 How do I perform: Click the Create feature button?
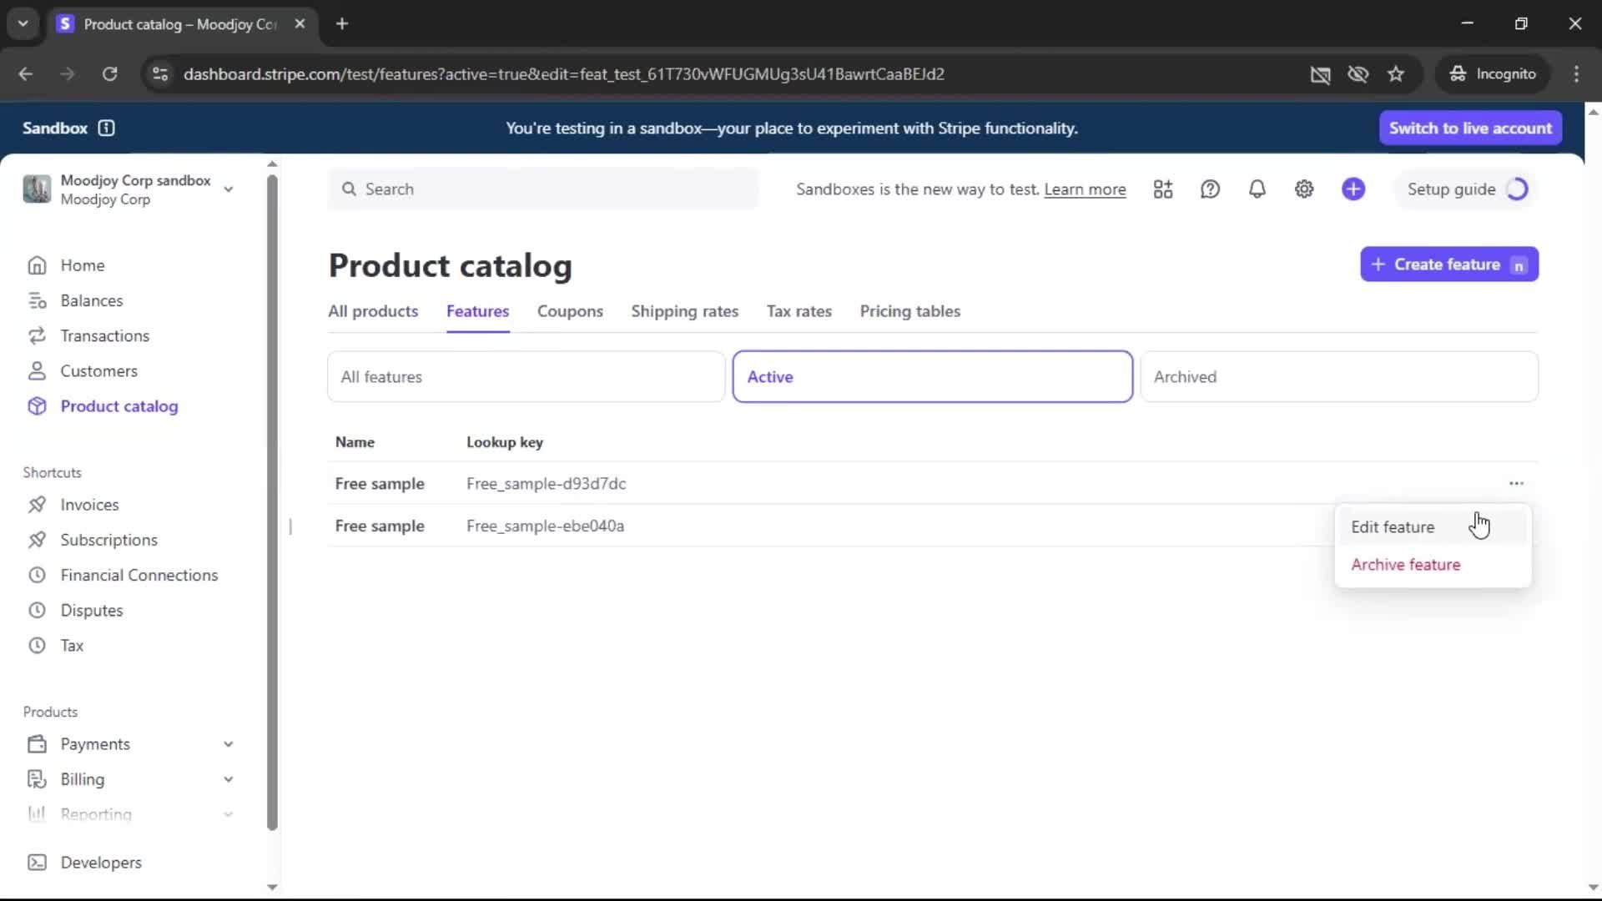click(1448, 264)
